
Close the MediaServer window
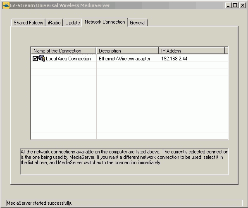coord(243,5)
